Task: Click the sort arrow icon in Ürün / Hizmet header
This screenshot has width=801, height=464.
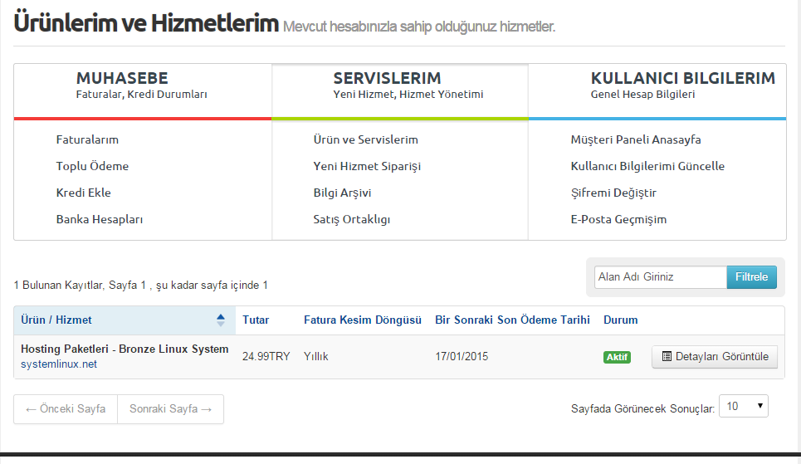Action: coord(220,320)
